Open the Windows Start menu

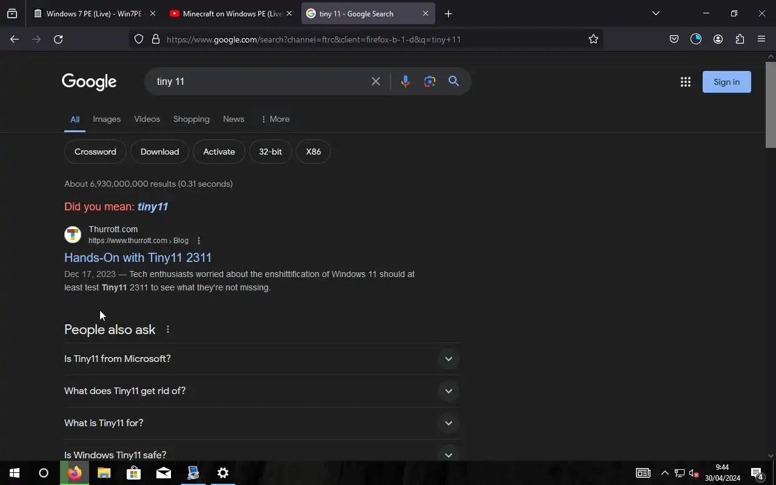pyautogui.click(x=15, y=473)
